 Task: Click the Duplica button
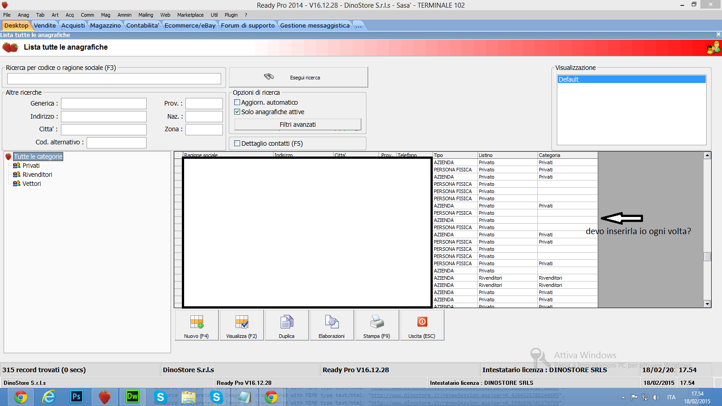pyautogui.click(x=287, y=325)
